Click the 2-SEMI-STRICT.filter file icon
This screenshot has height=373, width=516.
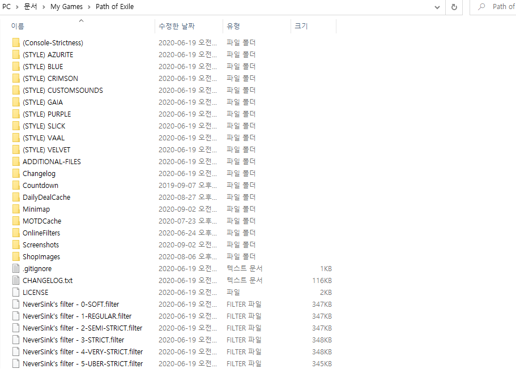coord(16,328)
